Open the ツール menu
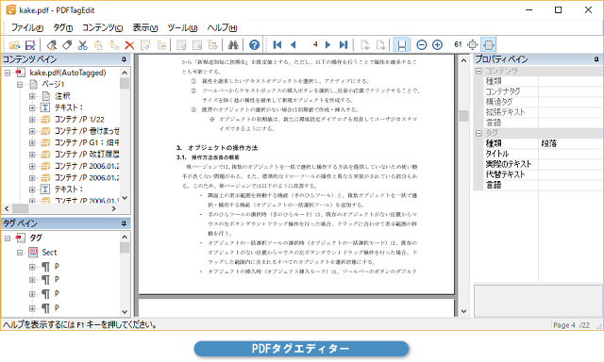The image size is (604, 362). click(x=182, y=27)
